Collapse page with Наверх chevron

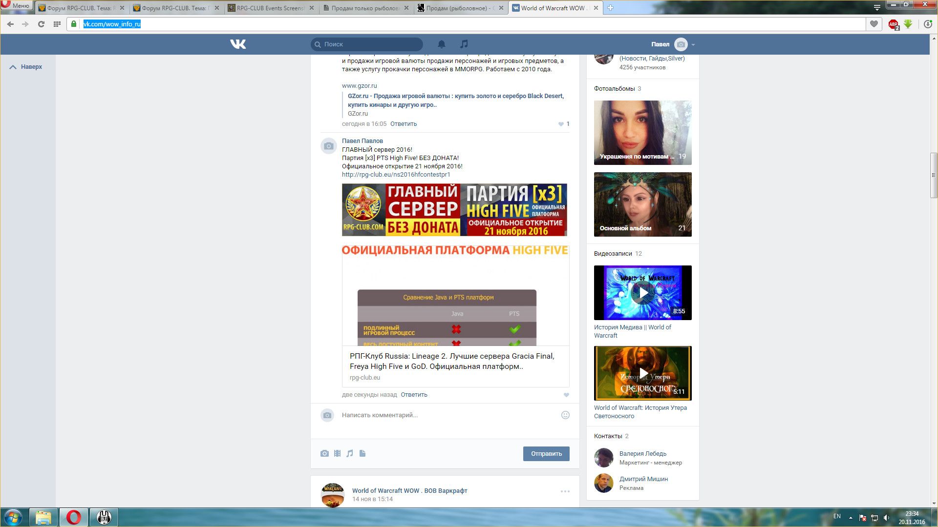(x=13, y=67)
